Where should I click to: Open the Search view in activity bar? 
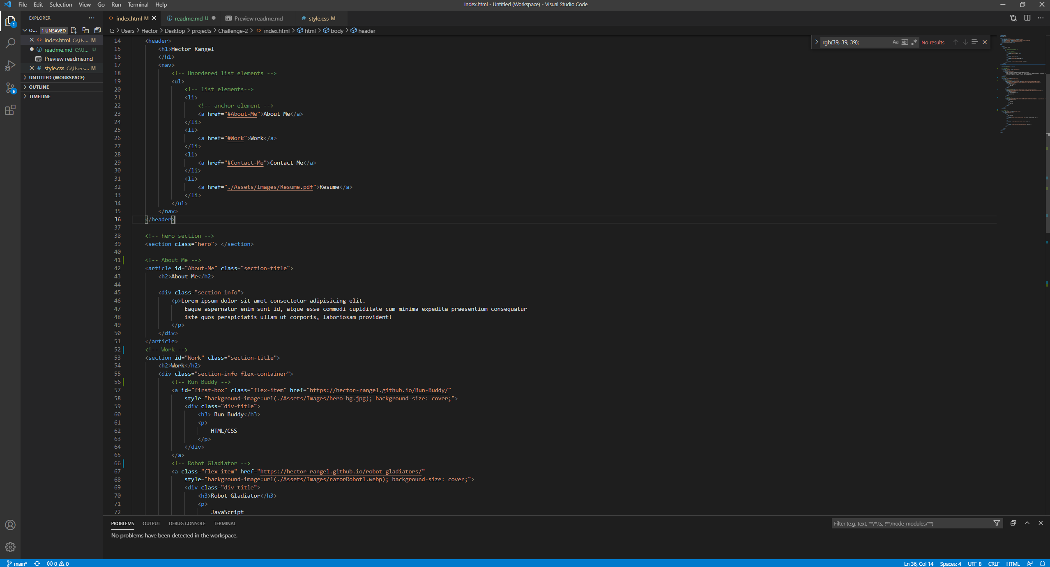pyautogui.click(x=10, y=43)
